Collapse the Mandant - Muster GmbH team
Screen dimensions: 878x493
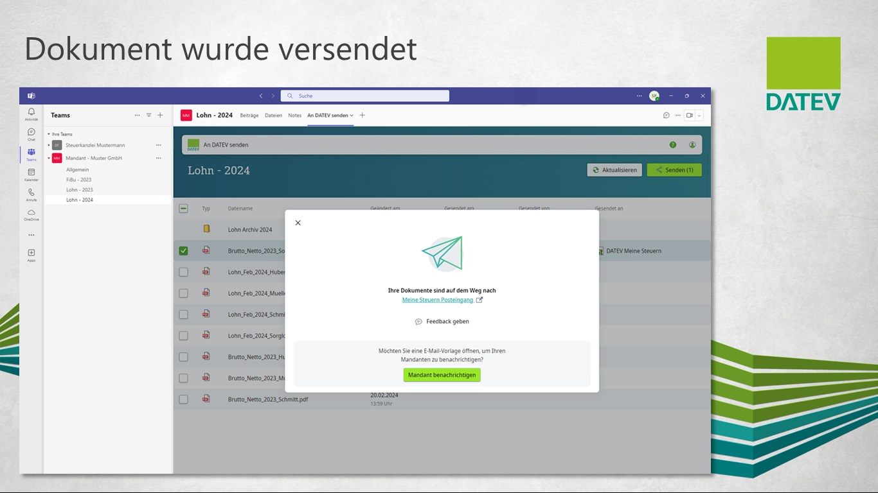coord(49,158)
